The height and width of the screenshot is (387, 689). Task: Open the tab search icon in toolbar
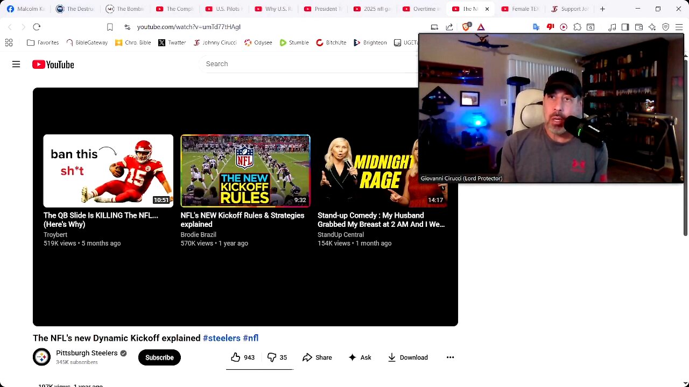(x=590, y=27)
